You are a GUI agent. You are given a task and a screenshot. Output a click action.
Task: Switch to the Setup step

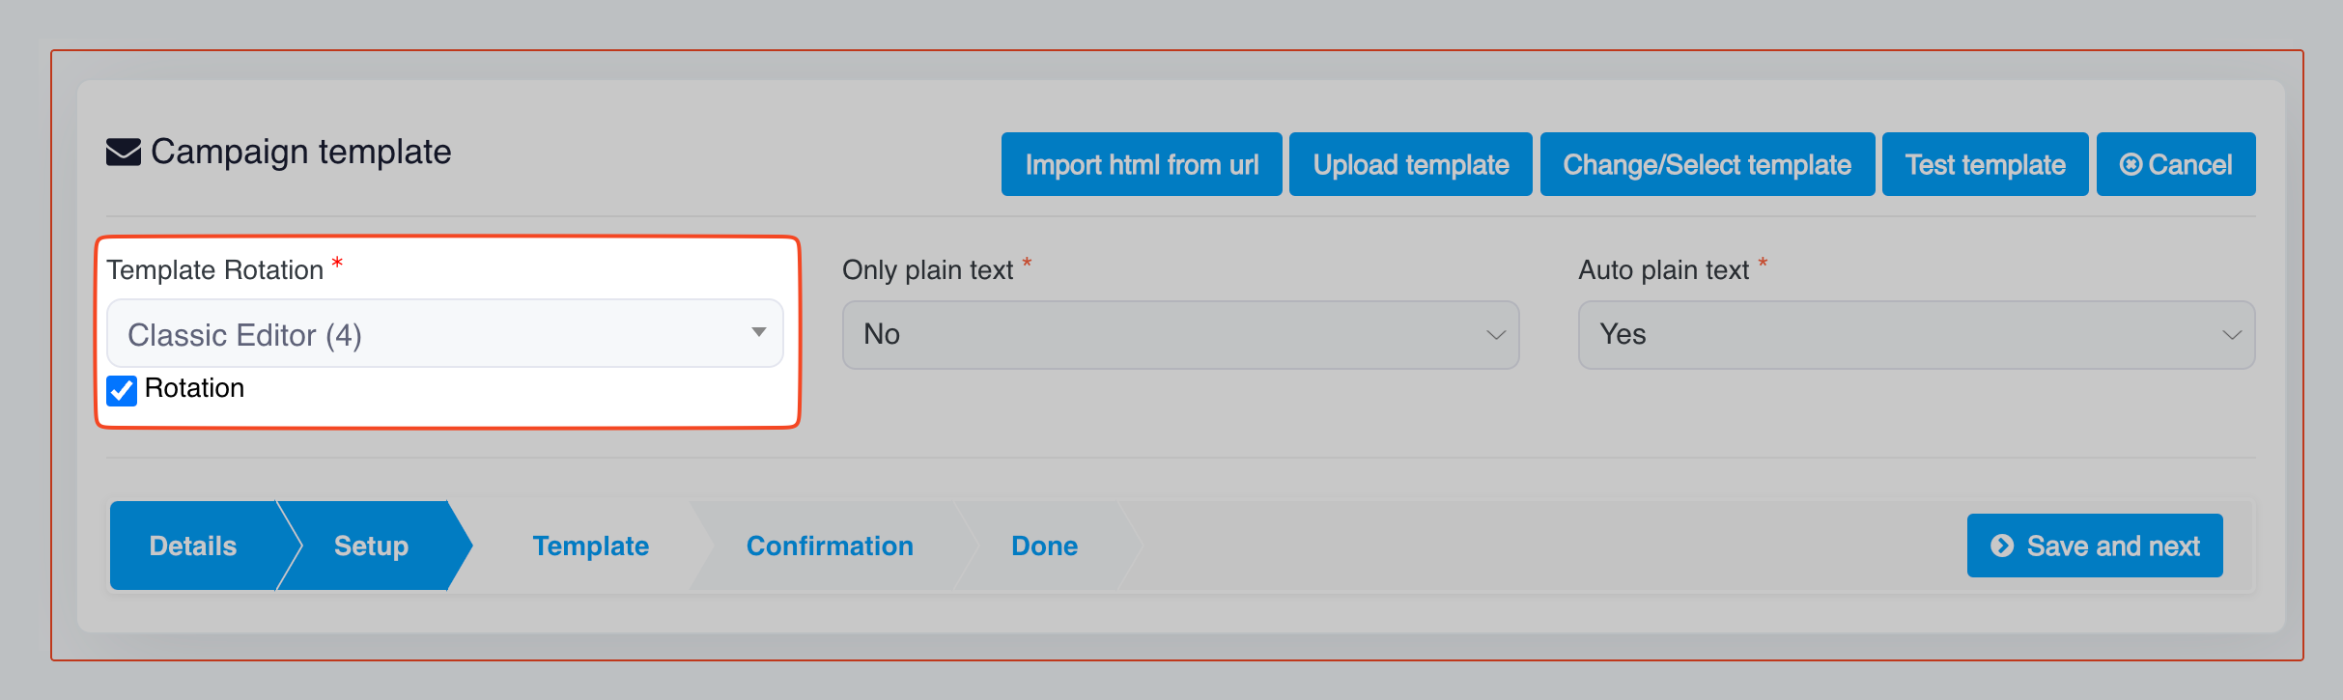point(371,546)
